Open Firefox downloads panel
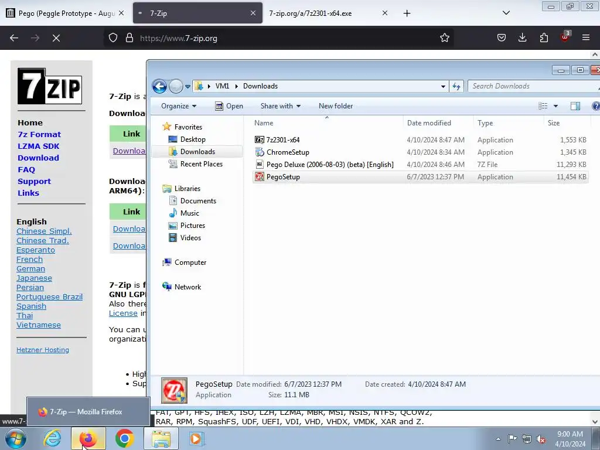This screenshot has height=450, width=600. tap(522, 38)
